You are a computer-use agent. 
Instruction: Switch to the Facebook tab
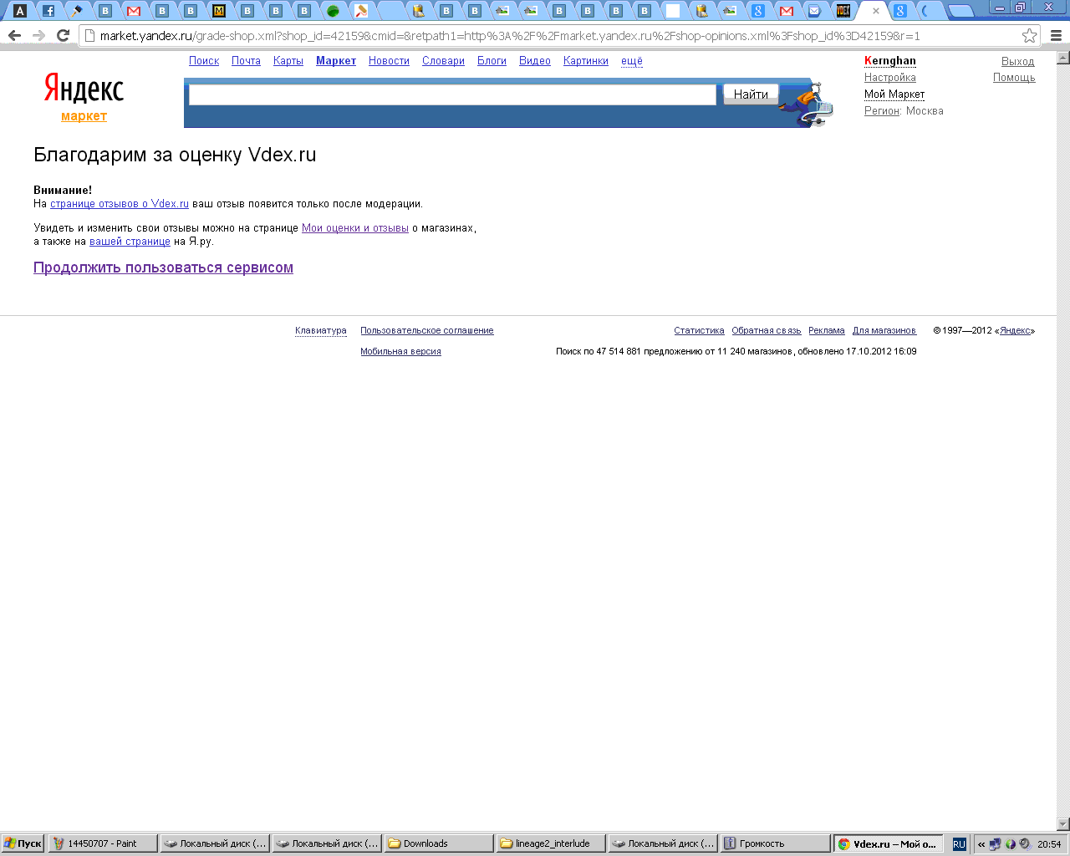(x=48, y=11)
